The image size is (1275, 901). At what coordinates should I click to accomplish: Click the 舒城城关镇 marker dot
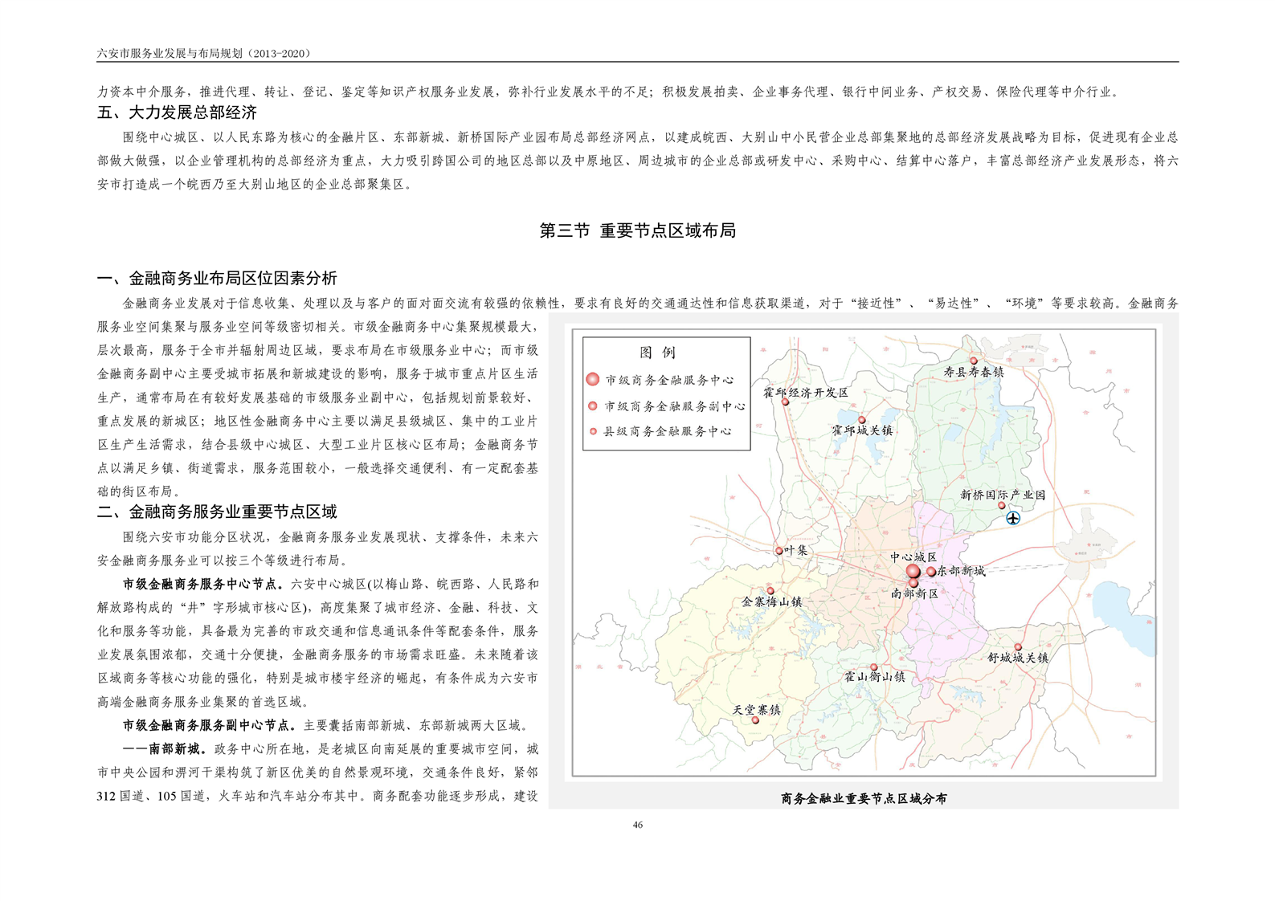(x=1018, y=646)
